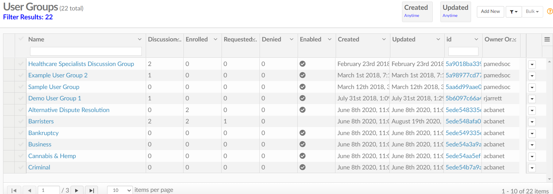The height and width of the screenshot is (194, 553).
Task: Click the Add New button
Action: 490,11
